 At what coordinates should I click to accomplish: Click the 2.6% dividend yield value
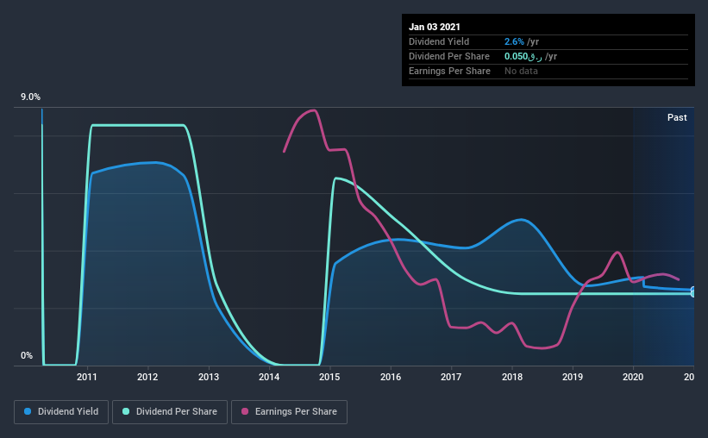tap(514, 41)
